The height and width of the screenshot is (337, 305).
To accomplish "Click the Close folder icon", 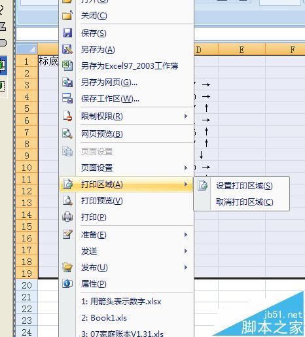I will click(x=67, y=16).
